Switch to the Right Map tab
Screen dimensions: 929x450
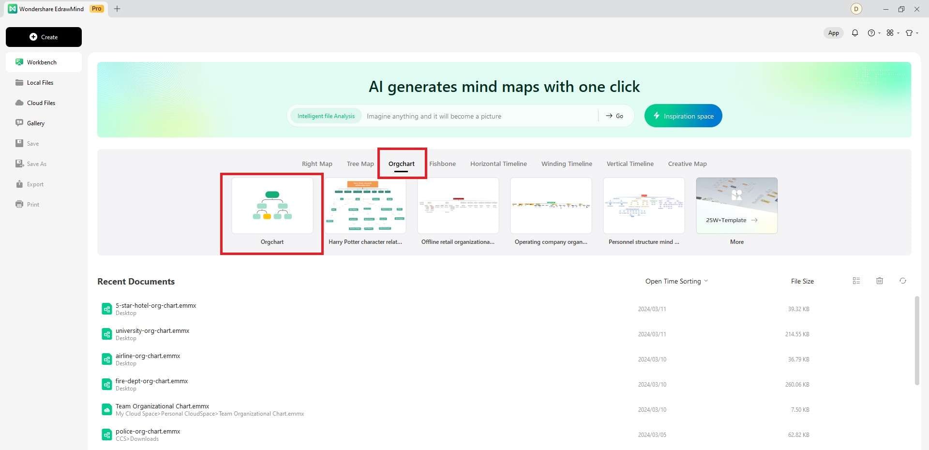[x=317, y=164]
